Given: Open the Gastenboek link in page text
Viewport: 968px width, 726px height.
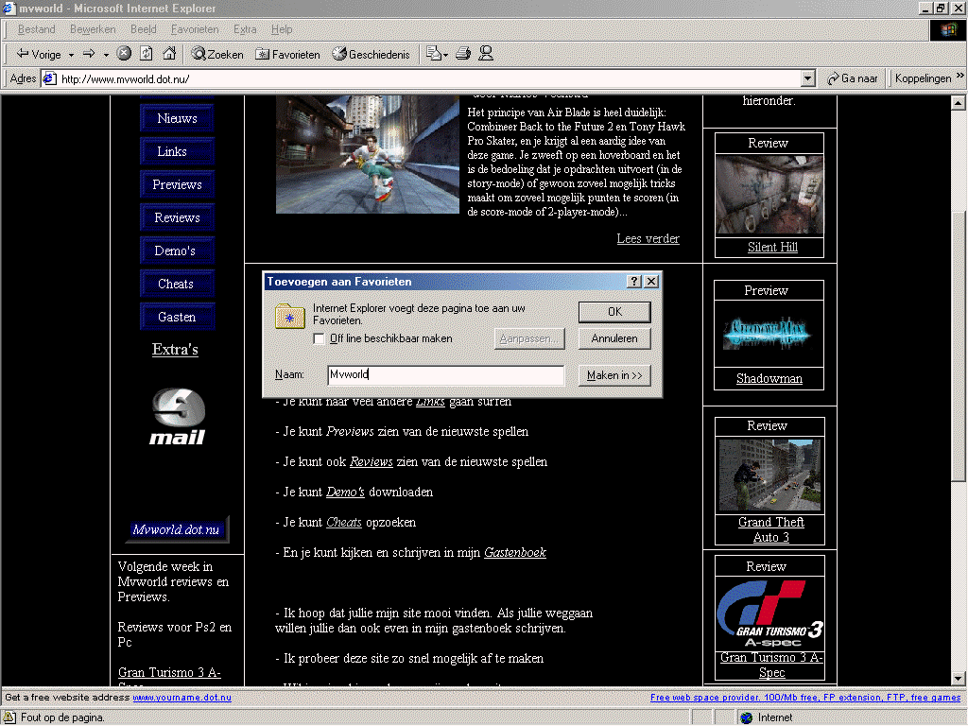Looking at the screenshot, I should coord(515,552).
